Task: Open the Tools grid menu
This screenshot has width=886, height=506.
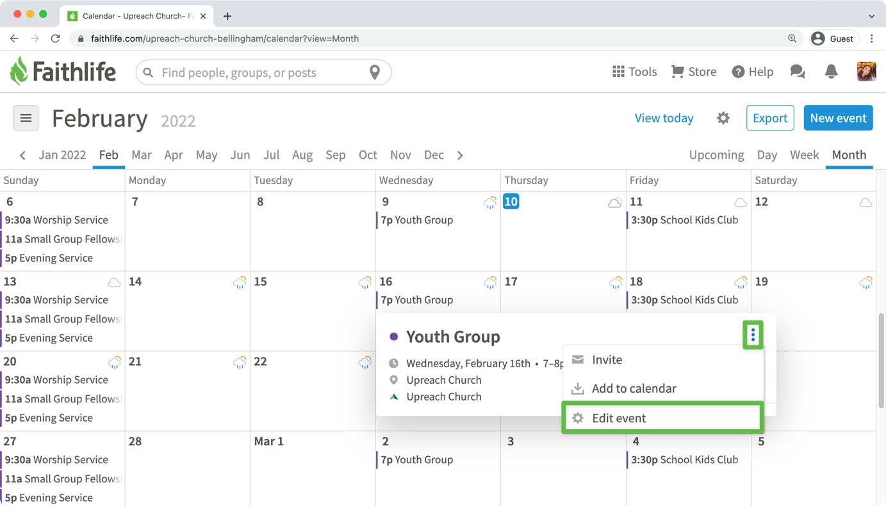Action: tap(634, 72)
